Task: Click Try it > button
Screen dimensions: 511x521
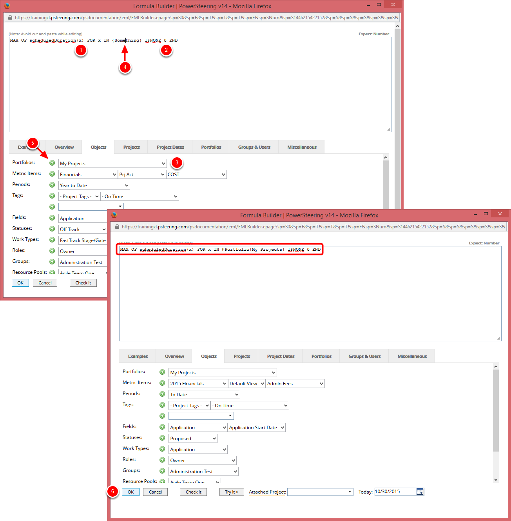Action: (232, 492)
